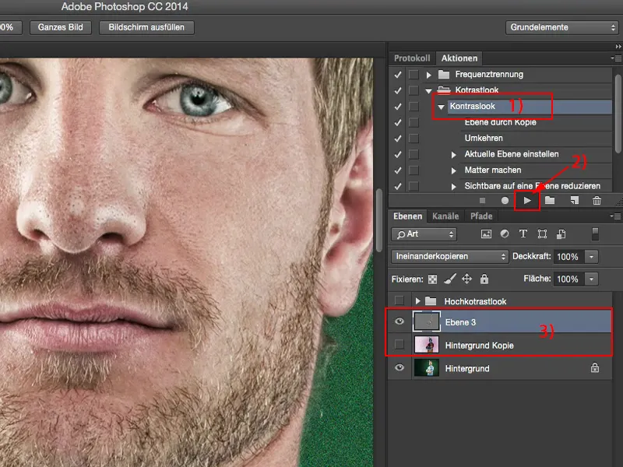Expand Matter machen step
The image size is (623, 467).
pos(454,170)
